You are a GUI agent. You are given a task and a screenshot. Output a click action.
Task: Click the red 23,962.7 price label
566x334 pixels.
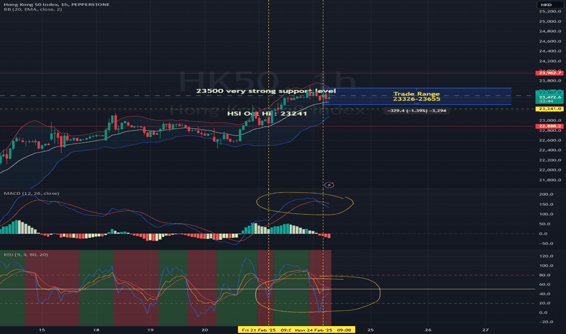(x=550, y=73)
